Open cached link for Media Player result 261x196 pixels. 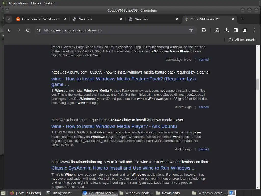tap(204, 149)
